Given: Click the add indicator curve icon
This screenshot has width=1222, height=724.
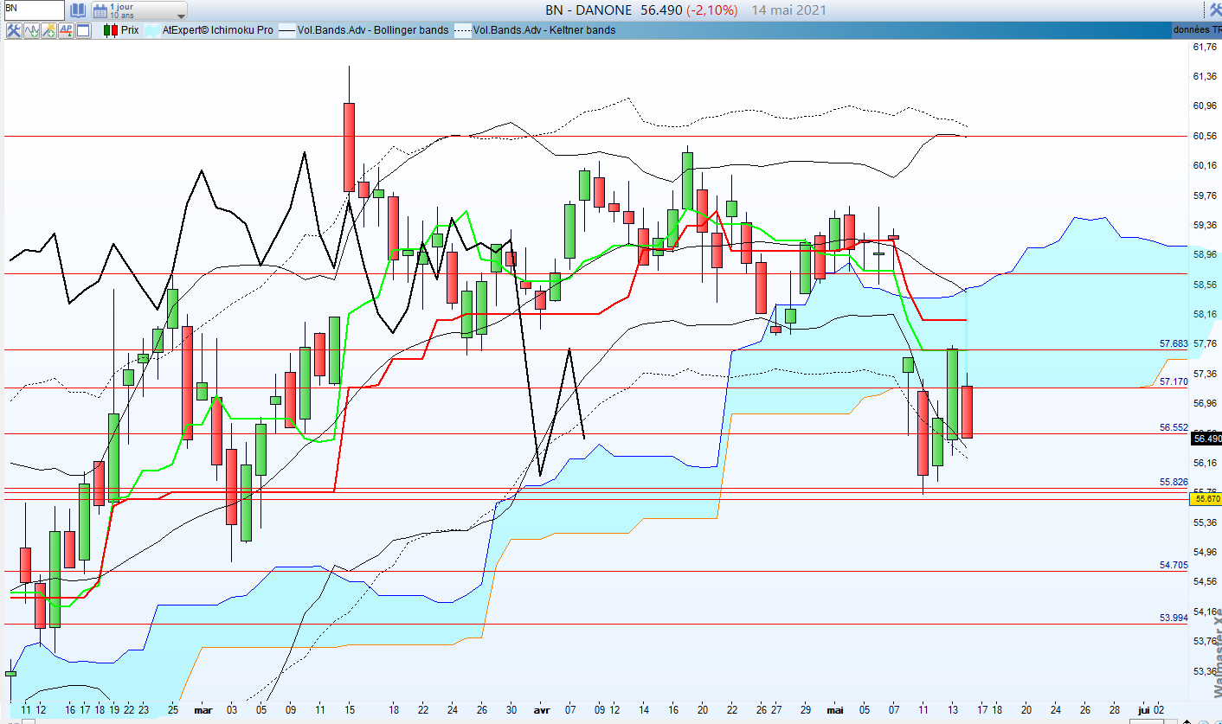Looking at the screenshot, I should point(32,30).
